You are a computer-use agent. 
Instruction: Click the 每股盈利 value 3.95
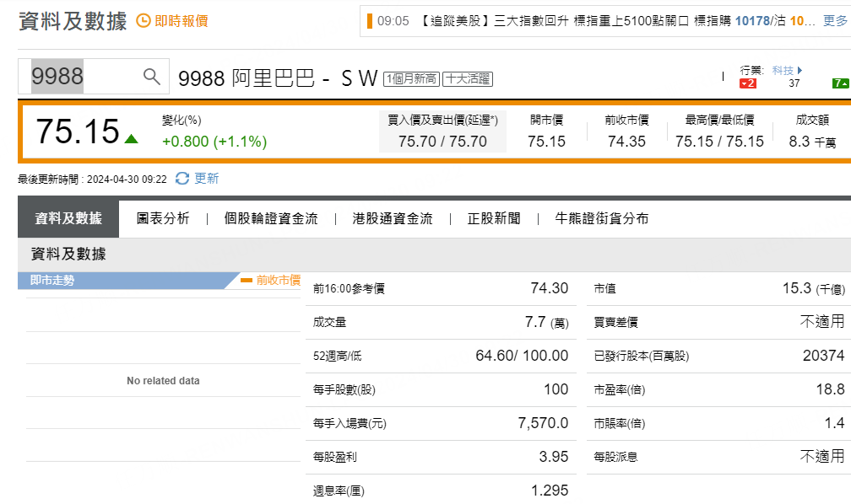[554, 457]
